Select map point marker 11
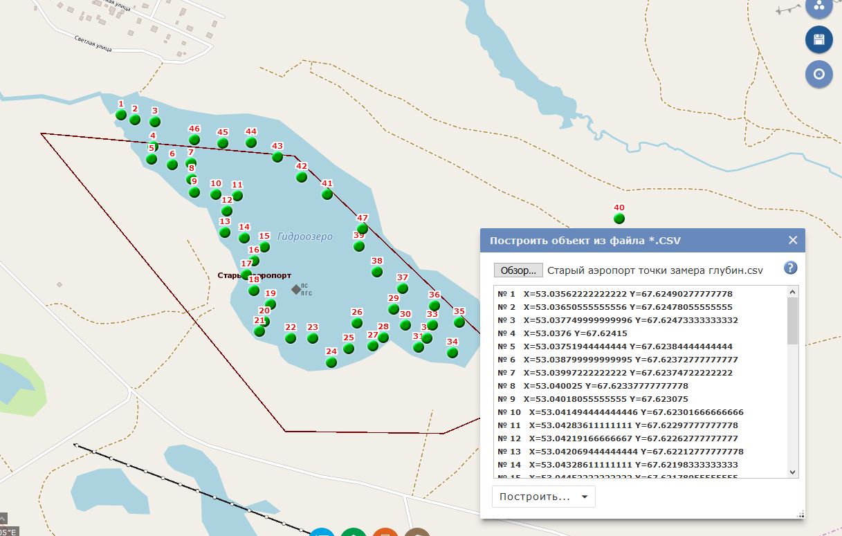Viewport: 842px width, 536px height. pyautogui.click(x=237, y=196)
